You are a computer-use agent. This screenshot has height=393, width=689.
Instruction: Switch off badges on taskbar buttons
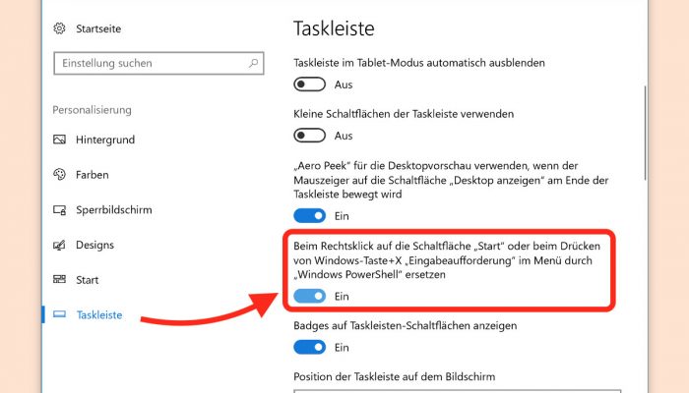[x=310, y=348]
